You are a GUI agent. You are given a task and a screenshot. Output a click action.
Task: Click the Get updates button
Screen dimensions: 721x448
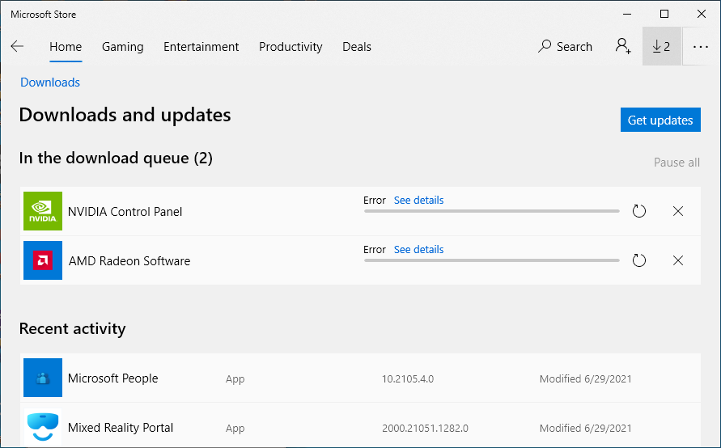pos(660,120)
